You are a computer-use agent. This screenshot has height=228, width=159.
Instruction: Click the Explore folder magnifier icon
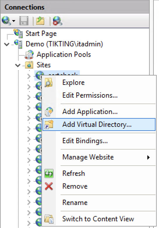tap(49, 83)
